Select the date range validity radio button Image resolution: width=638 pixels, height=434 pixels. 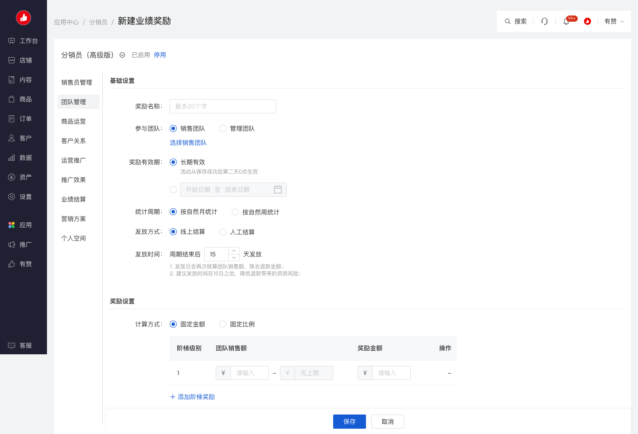tap(173, 190)
